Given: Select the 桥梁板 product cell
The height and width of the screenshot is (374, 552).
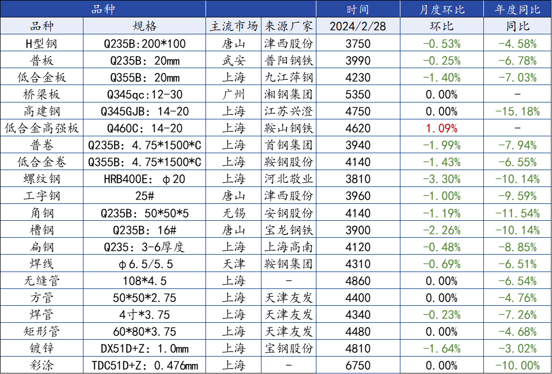Looking at the screenshot, I should click(x=42, y=94).
